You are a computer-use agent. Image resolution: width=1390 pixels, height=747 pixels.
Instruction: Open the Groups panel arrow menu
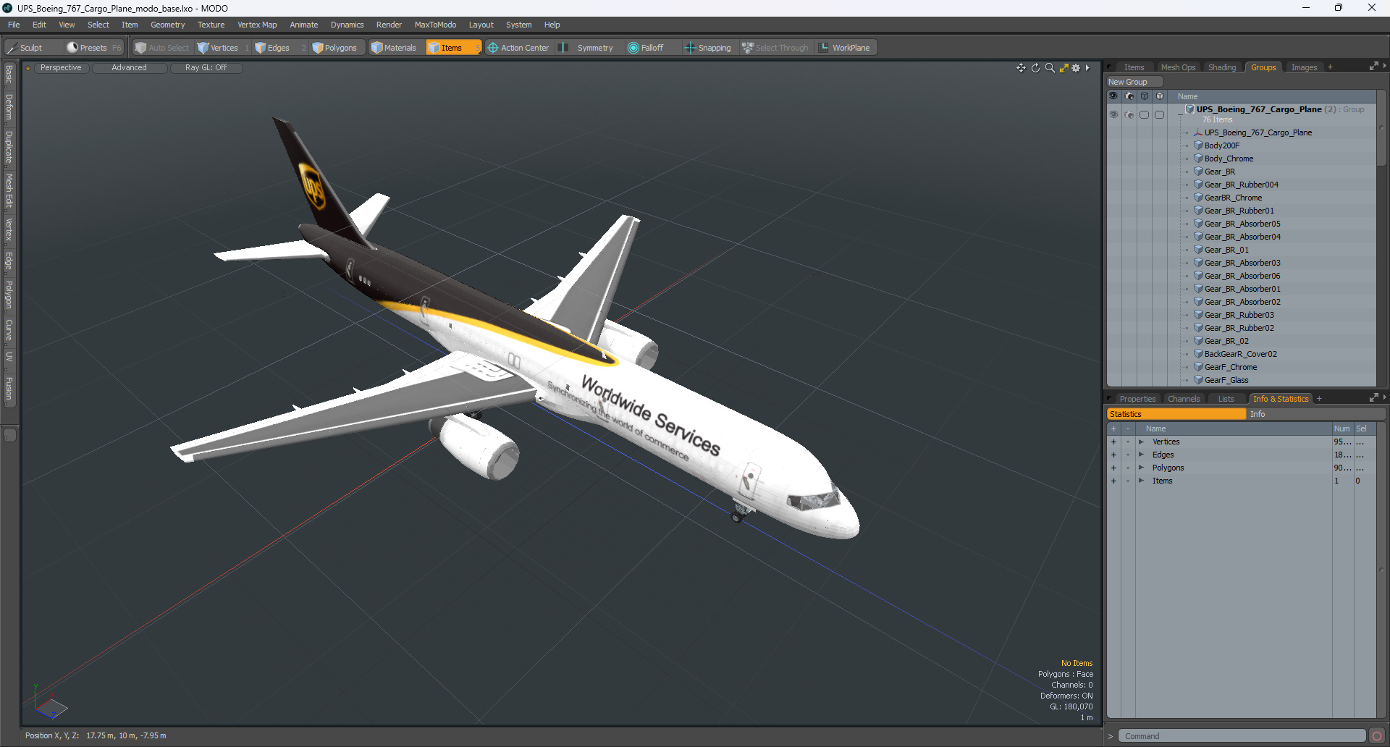1384,67
